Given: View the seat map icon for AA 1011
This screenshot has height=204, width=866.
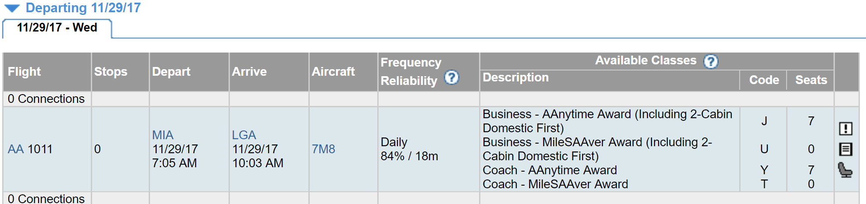Looking at the screenshot, I should click(x=845, y=170).
